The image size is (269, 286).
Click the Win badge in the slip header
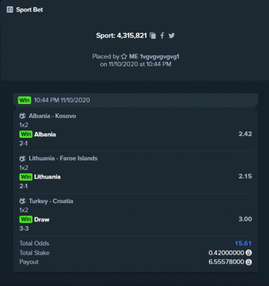[25, 100]
